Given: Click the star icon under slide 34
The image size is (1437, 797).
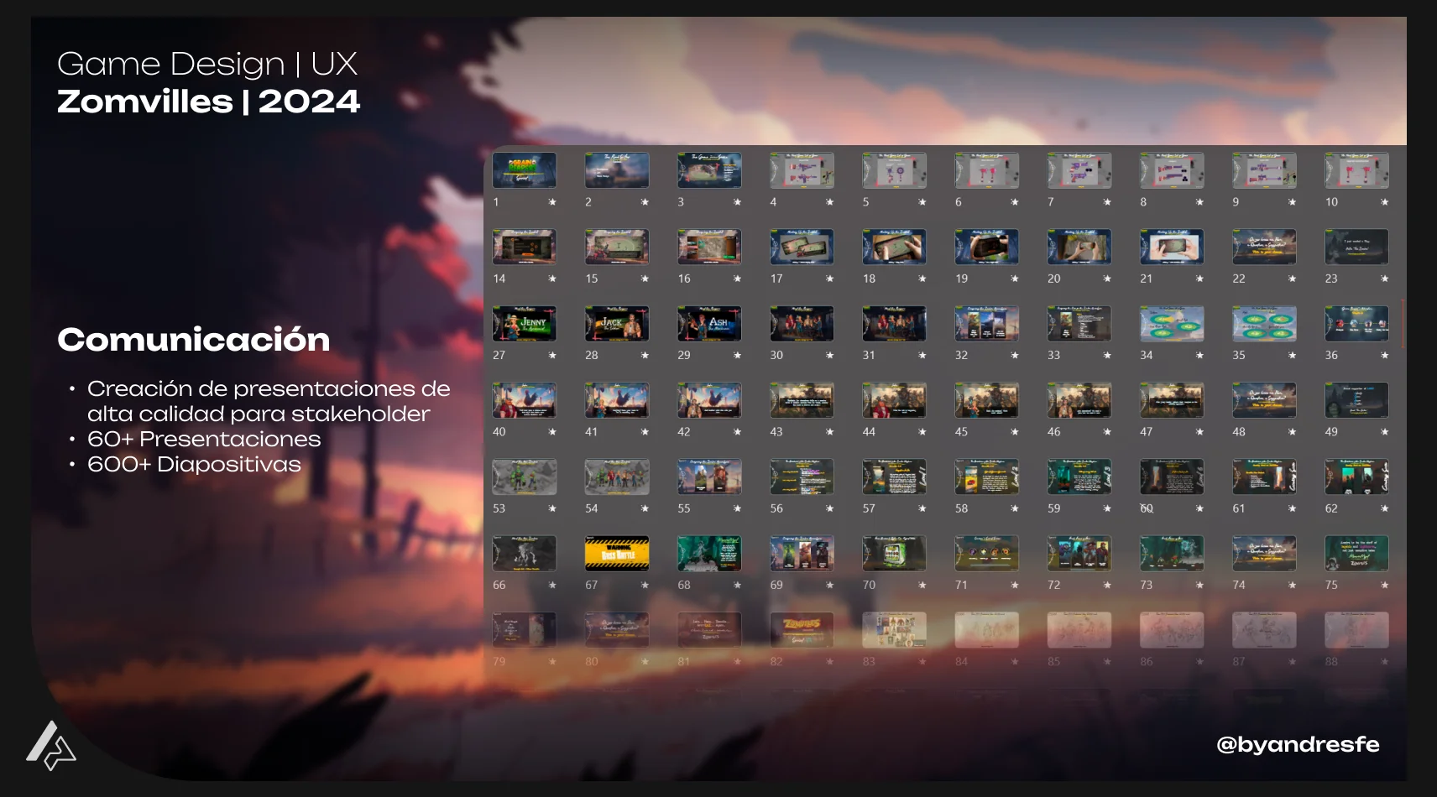Looking at the screenshot, I should [x=1199, y=356].
